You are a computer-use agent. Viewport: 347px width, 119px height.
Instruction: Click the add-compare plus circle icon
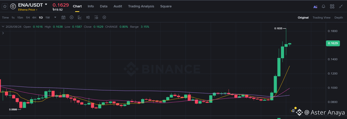(x=72, y=18)
